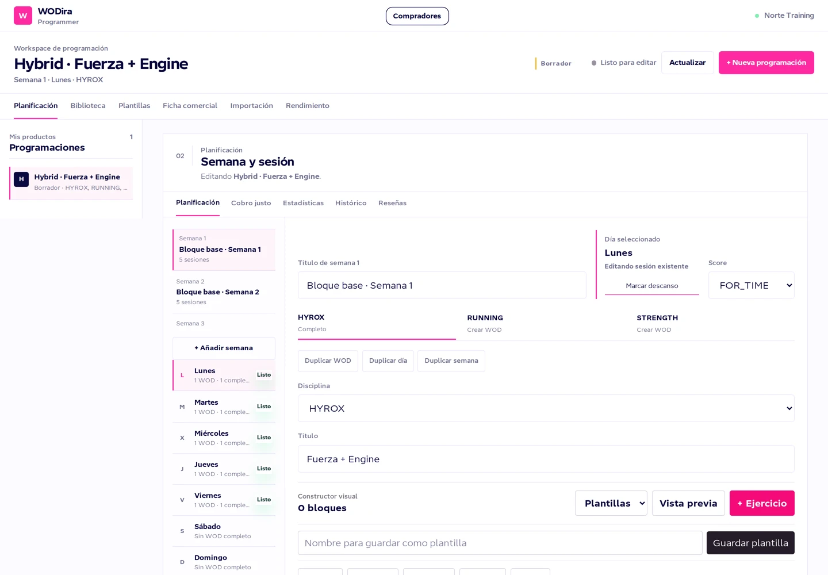Open Vista previa of the WOD

[x=688, y=503]
